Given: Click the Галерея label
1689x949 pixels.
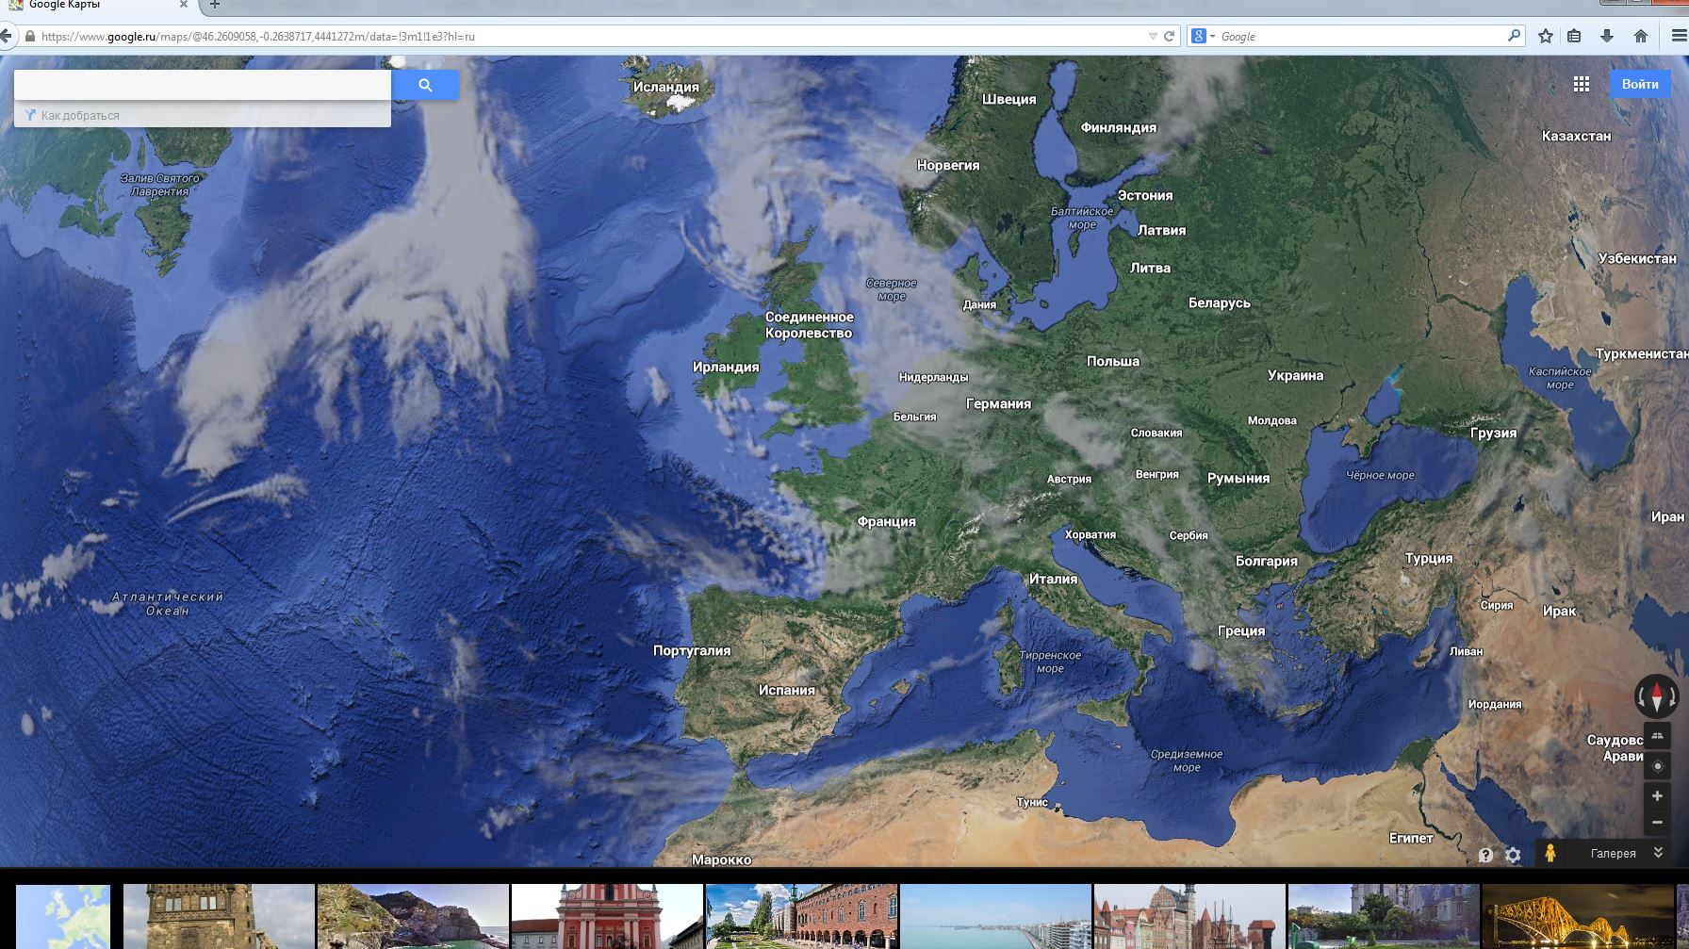Looking at the screenshot, I should click(1614, 854).
